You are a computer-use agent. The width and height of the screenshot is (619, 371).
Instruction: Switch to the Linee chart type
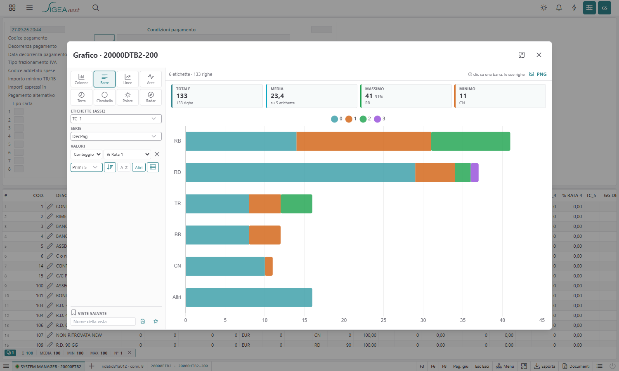tap(128, 79)
